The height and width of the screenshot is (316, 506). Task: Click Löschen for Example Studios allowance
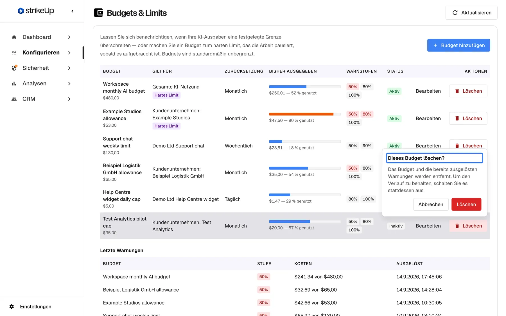pos(468,119)
